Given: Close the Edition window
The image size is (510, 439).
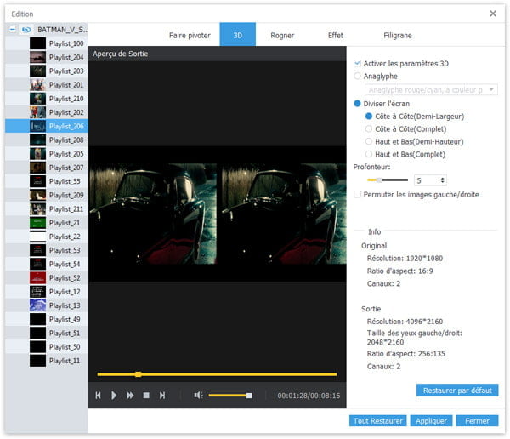Looking at the screenshot, I should pos(493,14).
